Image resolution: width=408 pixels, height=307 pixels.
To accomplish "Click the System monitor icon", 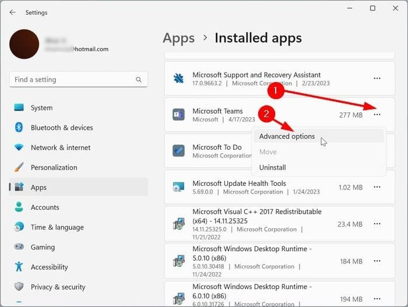I will click(19, 107).
